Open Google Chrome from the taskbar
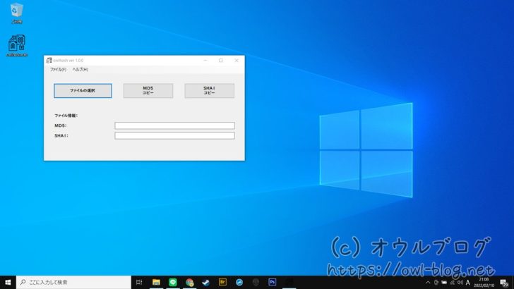514x289 pixels. click(x=189, y=282)
